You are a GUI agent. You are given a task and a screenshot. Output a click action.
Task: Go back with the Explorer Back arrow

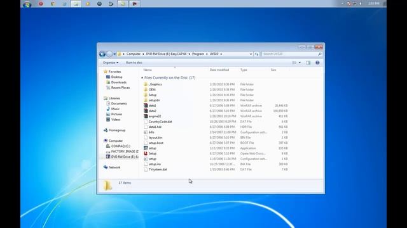tap(102, 54)
